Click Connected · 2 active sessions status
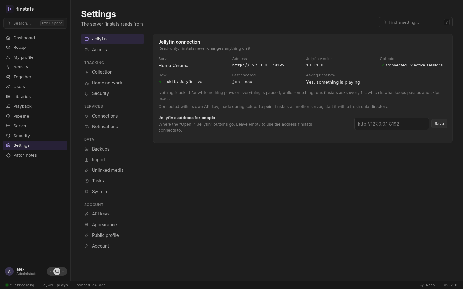 tap(411, 65)
